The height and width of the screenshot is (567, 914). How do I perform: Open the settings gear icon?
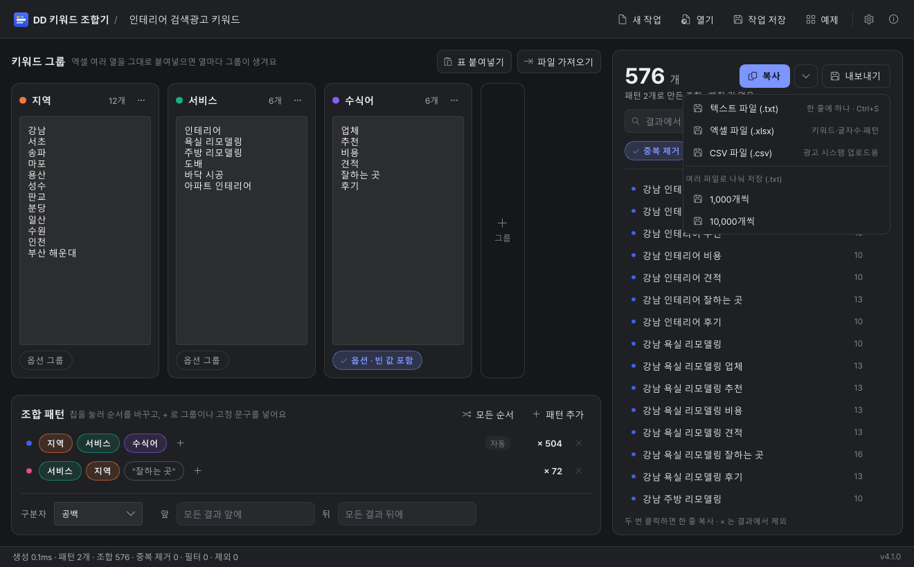tap(869, 19)
